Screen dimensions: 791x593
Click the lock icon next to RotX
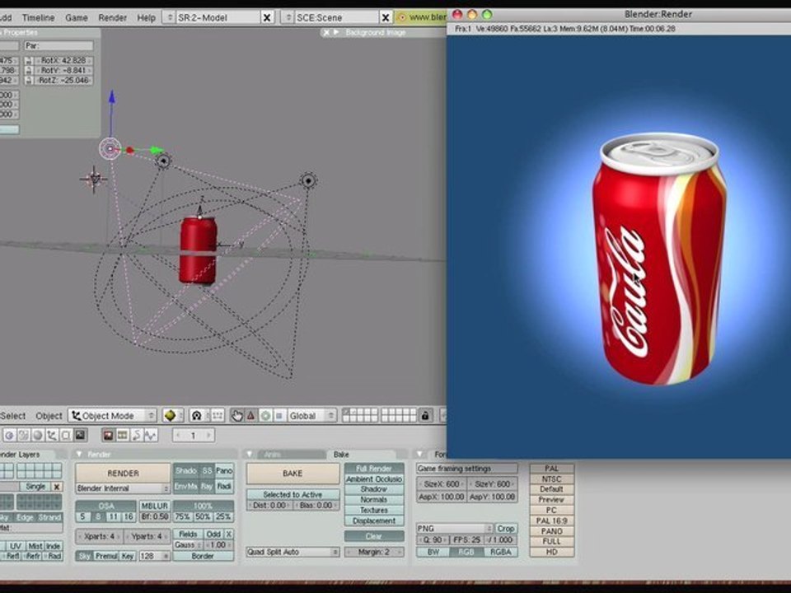click(29, 60)
